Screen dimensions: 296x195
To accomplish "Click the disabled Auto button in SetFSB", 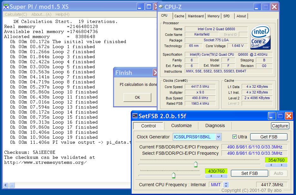I will [278, 173].
